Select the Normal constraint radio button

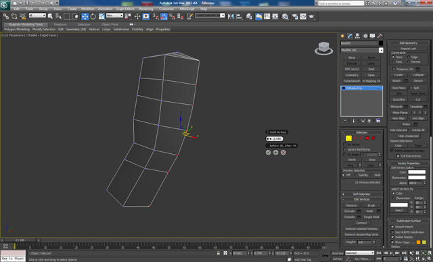[x=409, y=61]
